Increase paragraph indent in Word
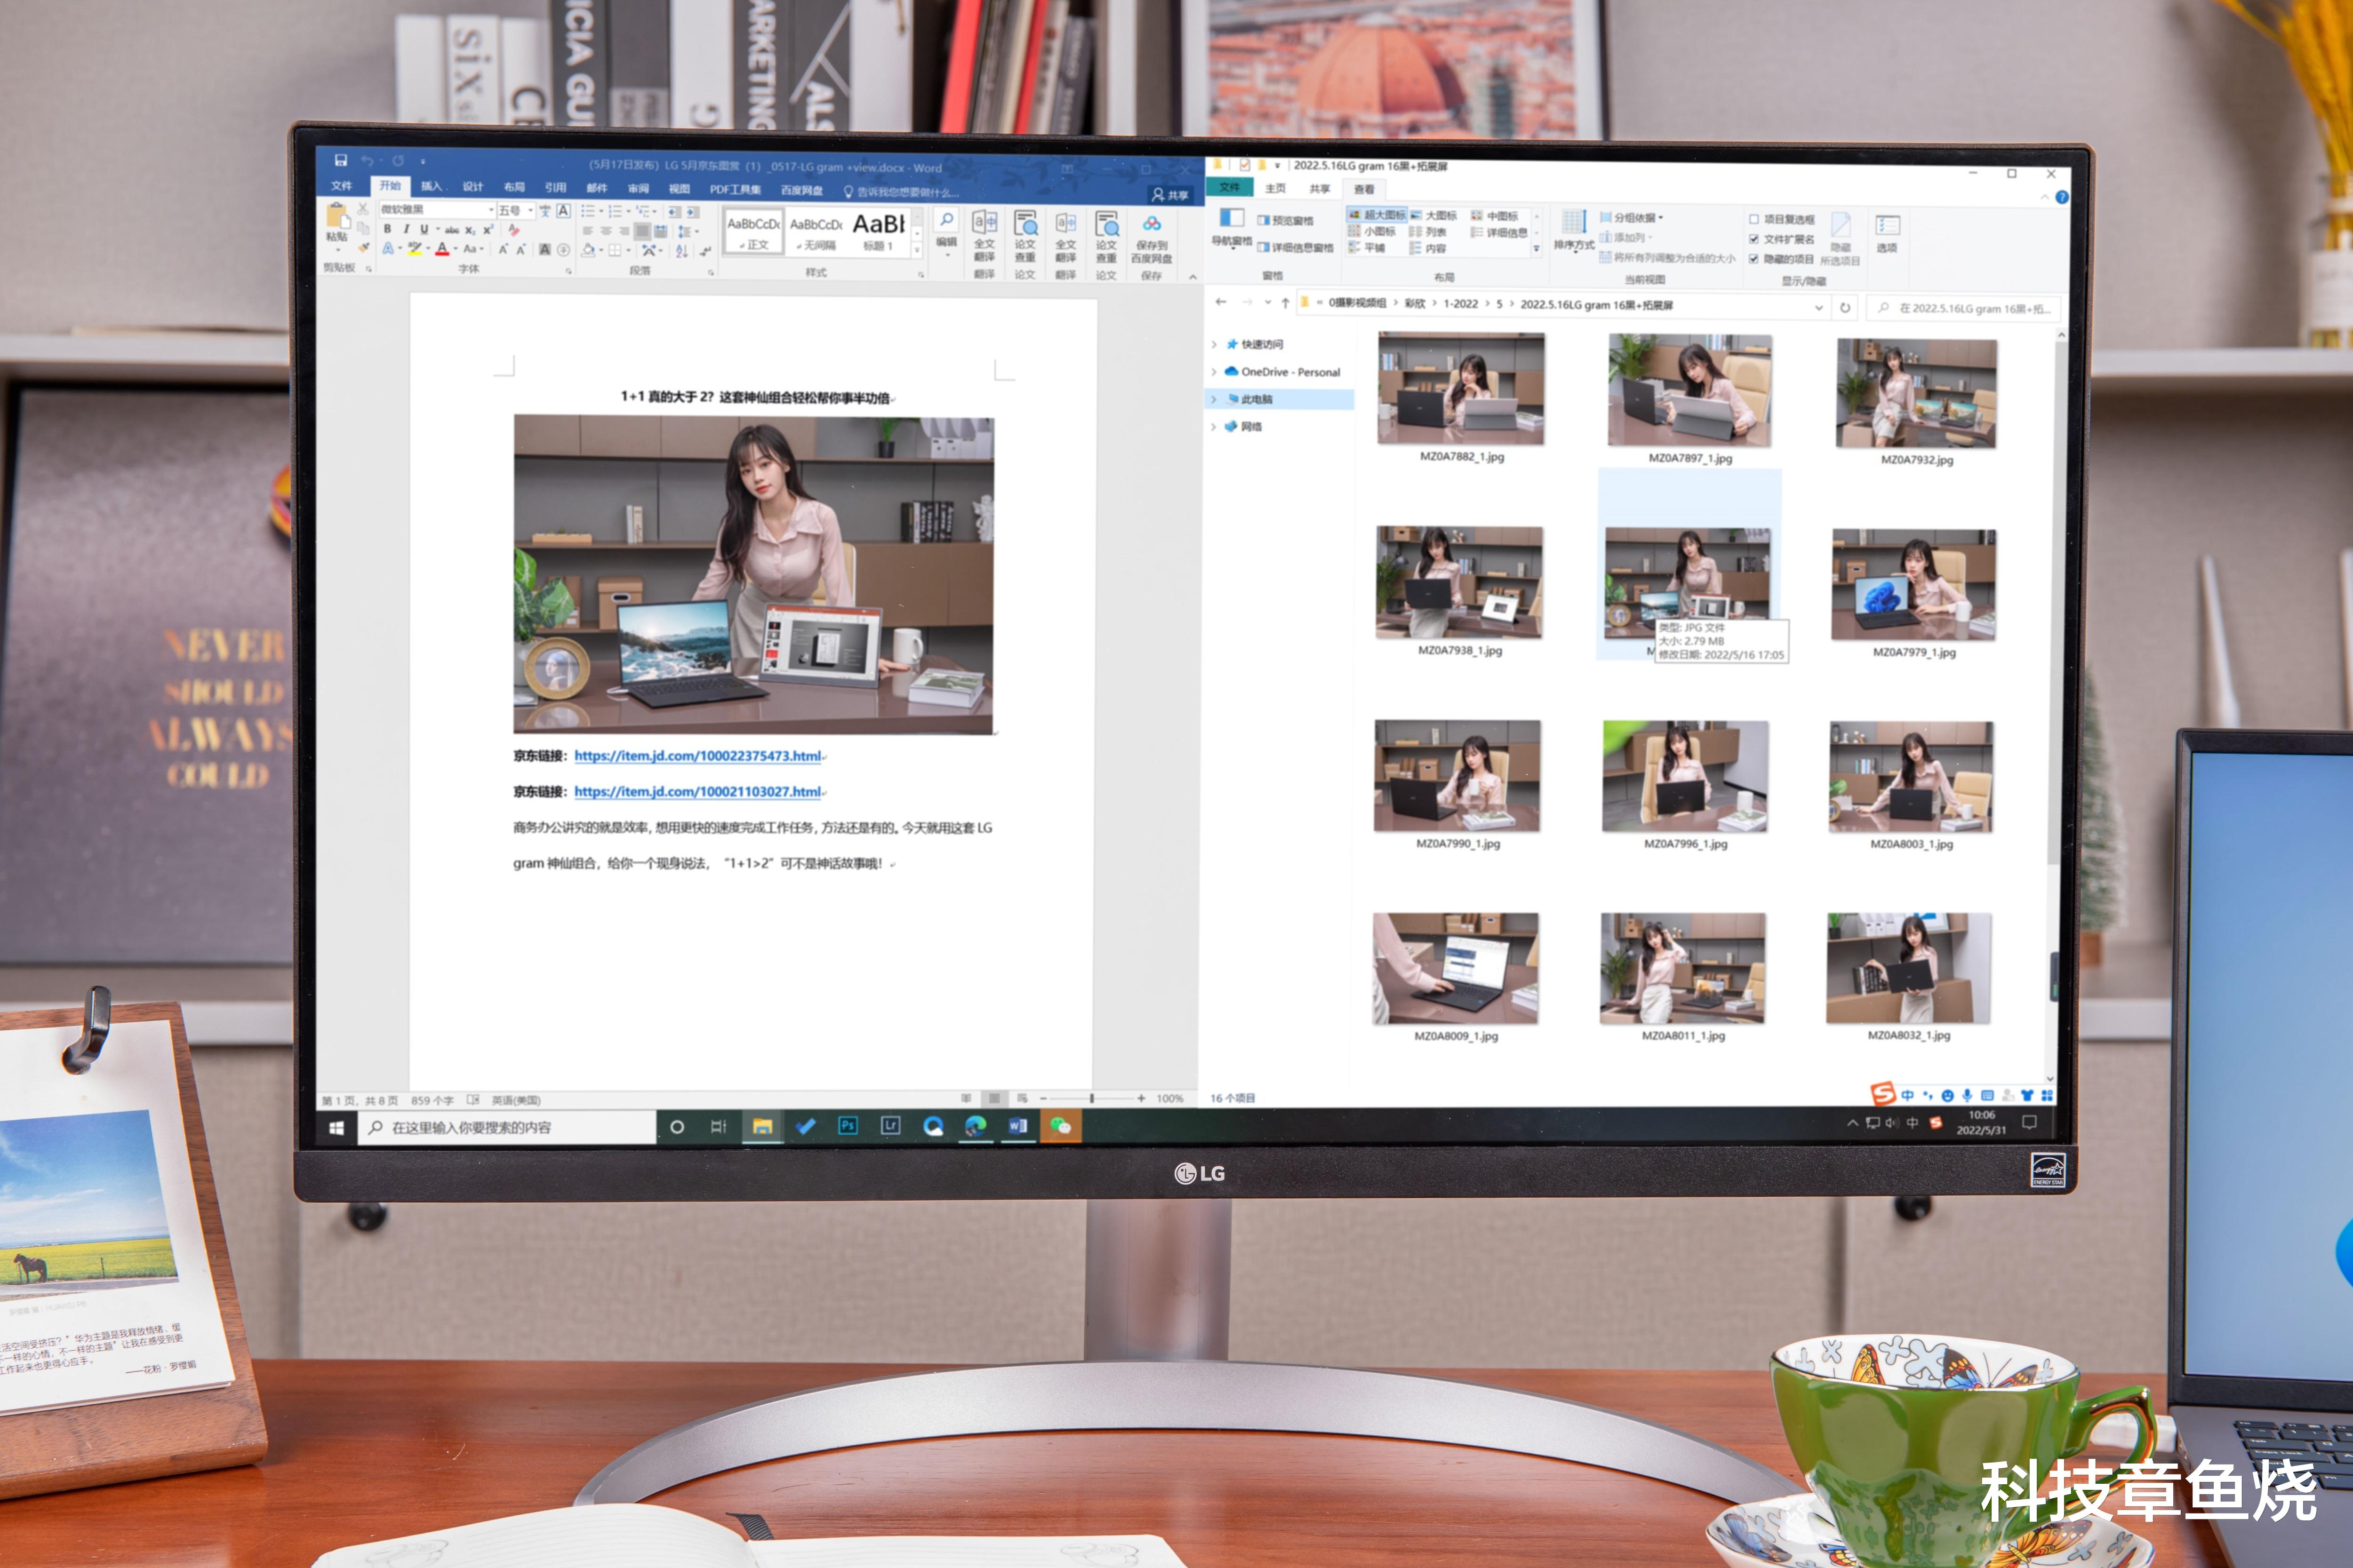Viewport: 2353px width, 1568px height. point(693,212)
